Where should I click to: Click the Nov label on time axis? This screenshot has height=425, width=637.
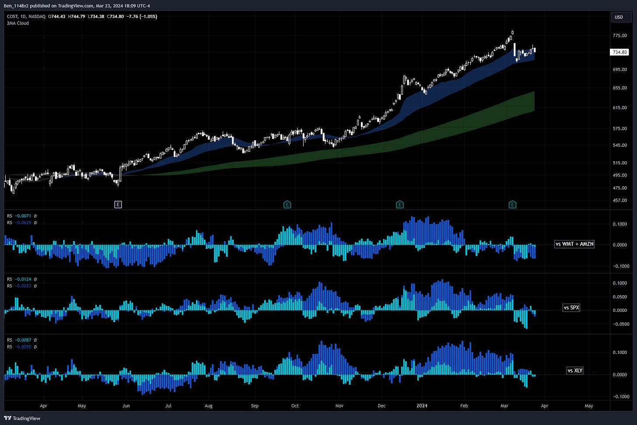tap(339, 406)
